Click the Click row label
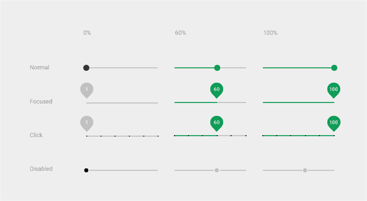 pos(36,135)
